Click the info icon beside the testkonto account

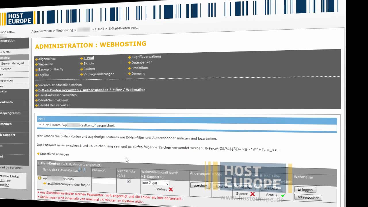click(x=40, y=178)
